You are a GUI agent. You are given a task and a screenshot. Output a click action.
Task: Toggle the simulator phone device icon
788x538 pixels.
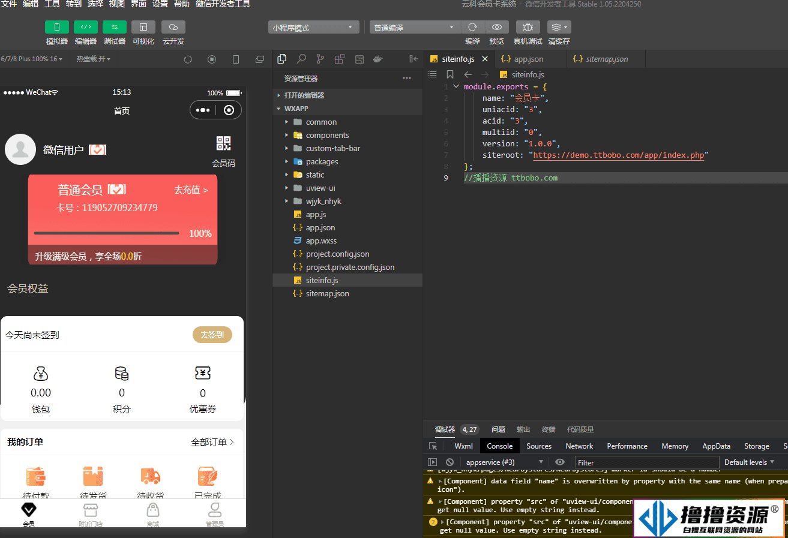(236, 59)
